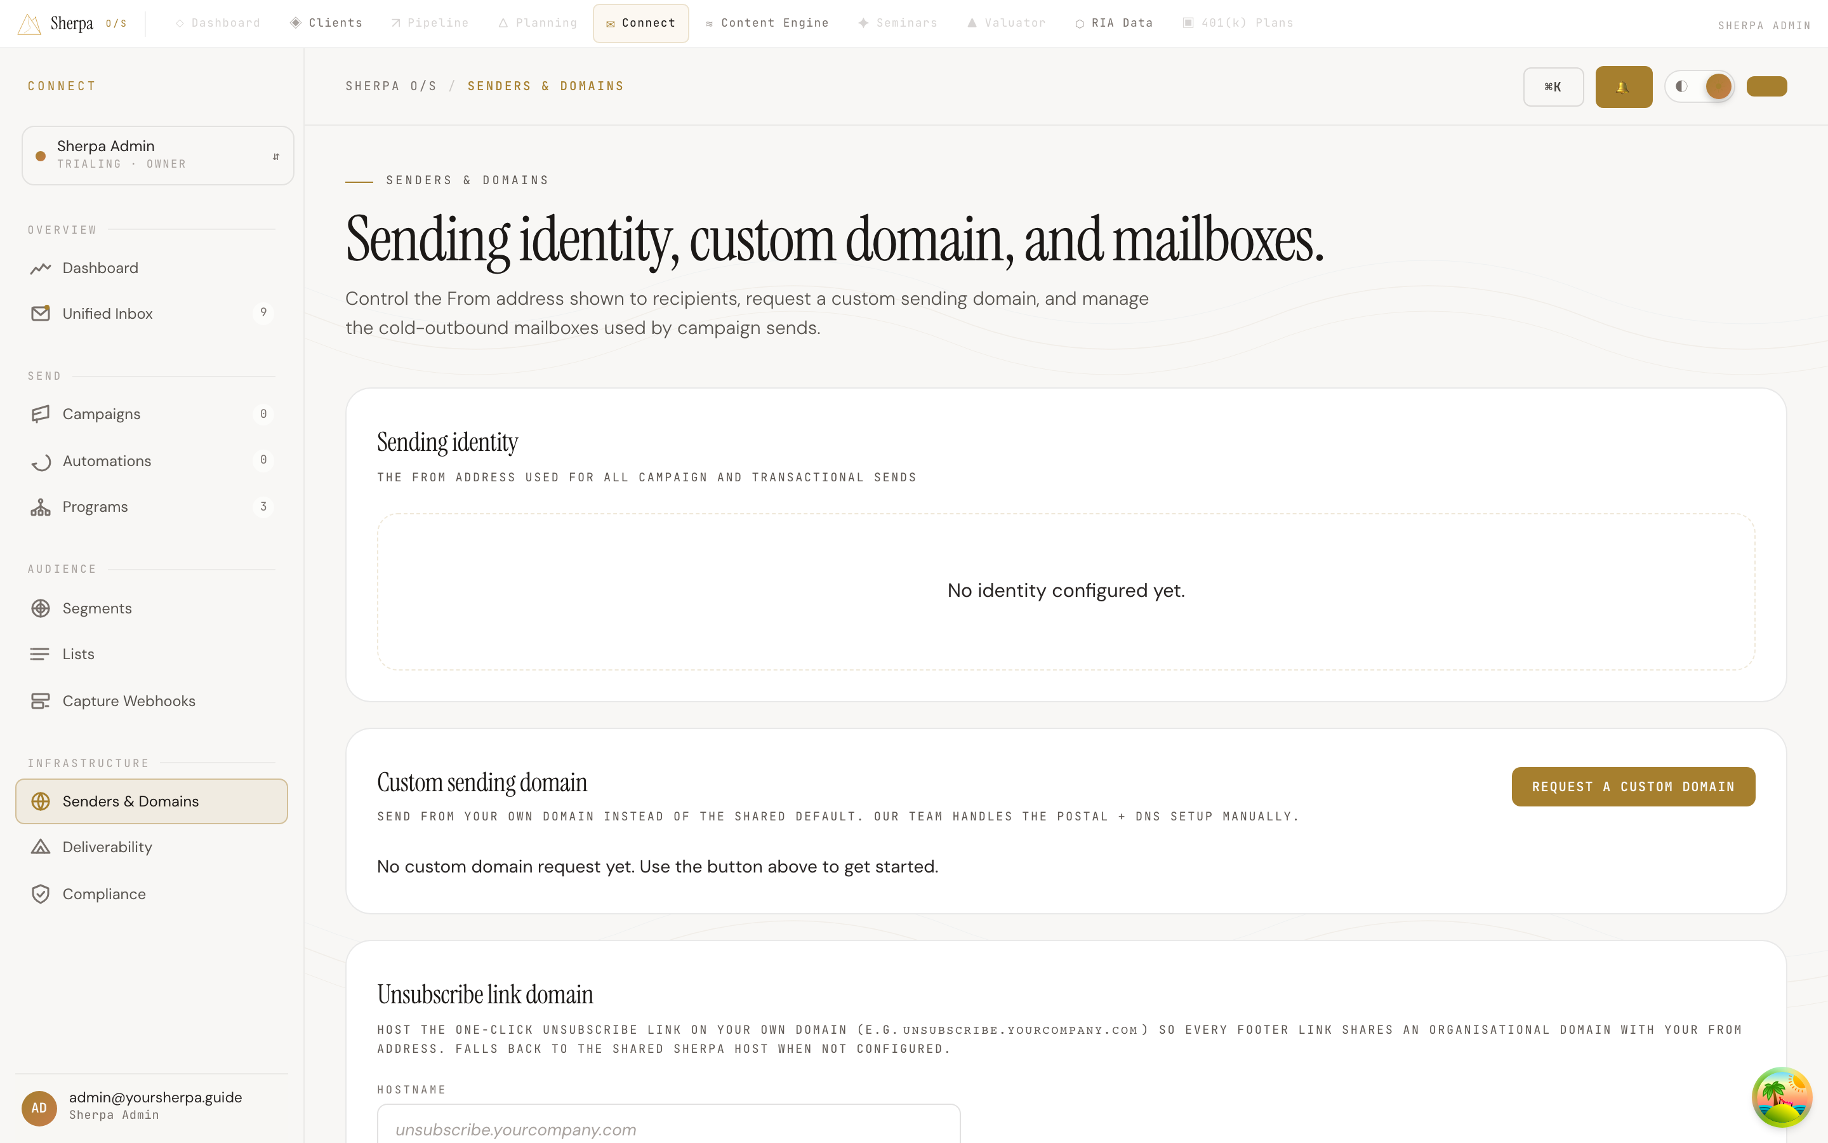Click the 401(k) Plans square icon
This screenshot has height=1143, width=1828.
(1188, 23)
